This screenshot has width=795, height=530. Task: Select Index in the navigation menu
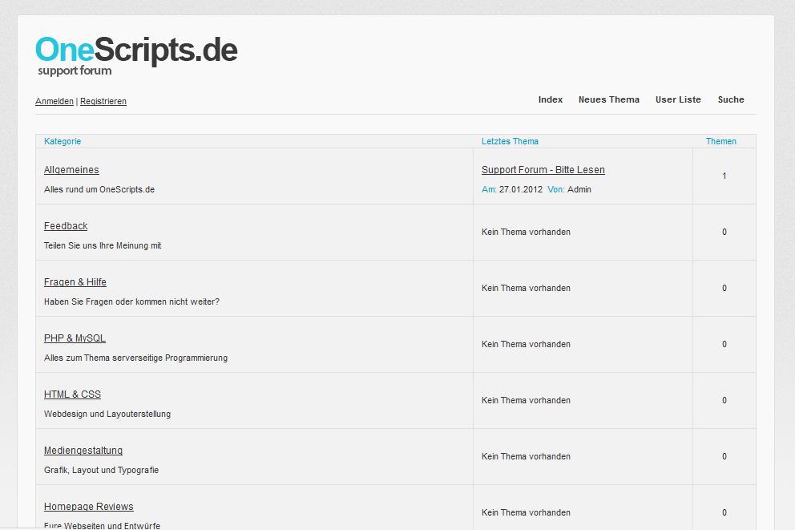551,99
